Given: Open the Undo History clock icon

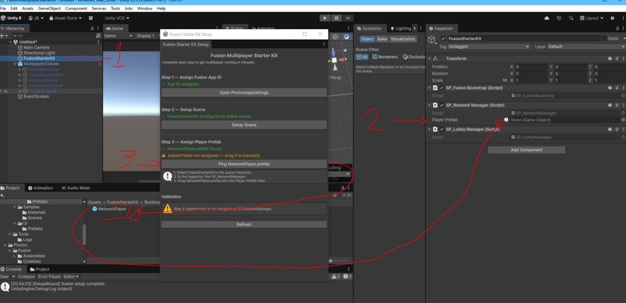Looking at the screenshot, I should 559,18.
